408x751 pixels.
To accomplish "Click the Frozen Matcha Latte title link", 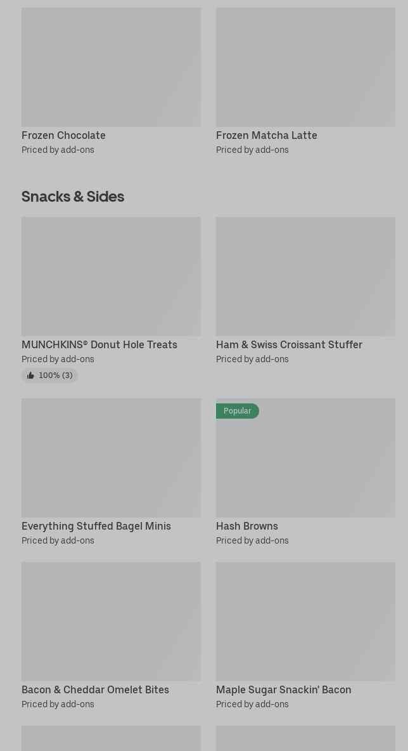I will 266,135.
